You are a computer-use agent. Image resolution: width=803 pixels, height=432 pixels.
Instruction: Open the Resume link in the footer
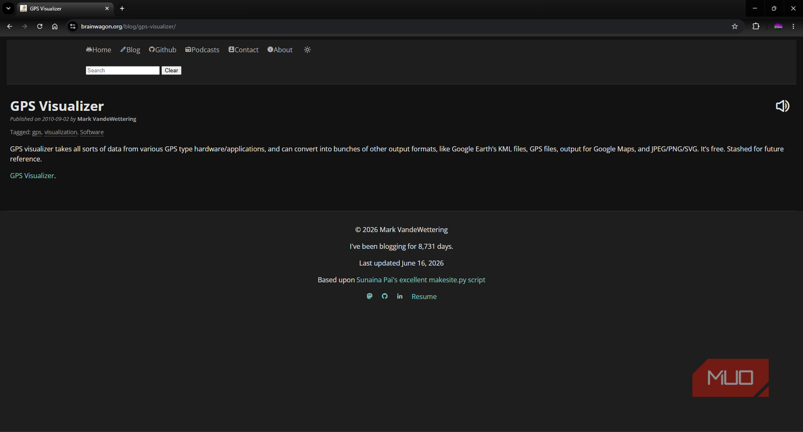(424, 297)
